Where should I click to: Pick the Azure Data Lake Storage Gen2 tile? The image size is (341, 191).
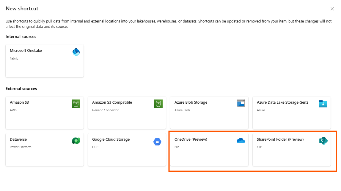click(291, 113)
